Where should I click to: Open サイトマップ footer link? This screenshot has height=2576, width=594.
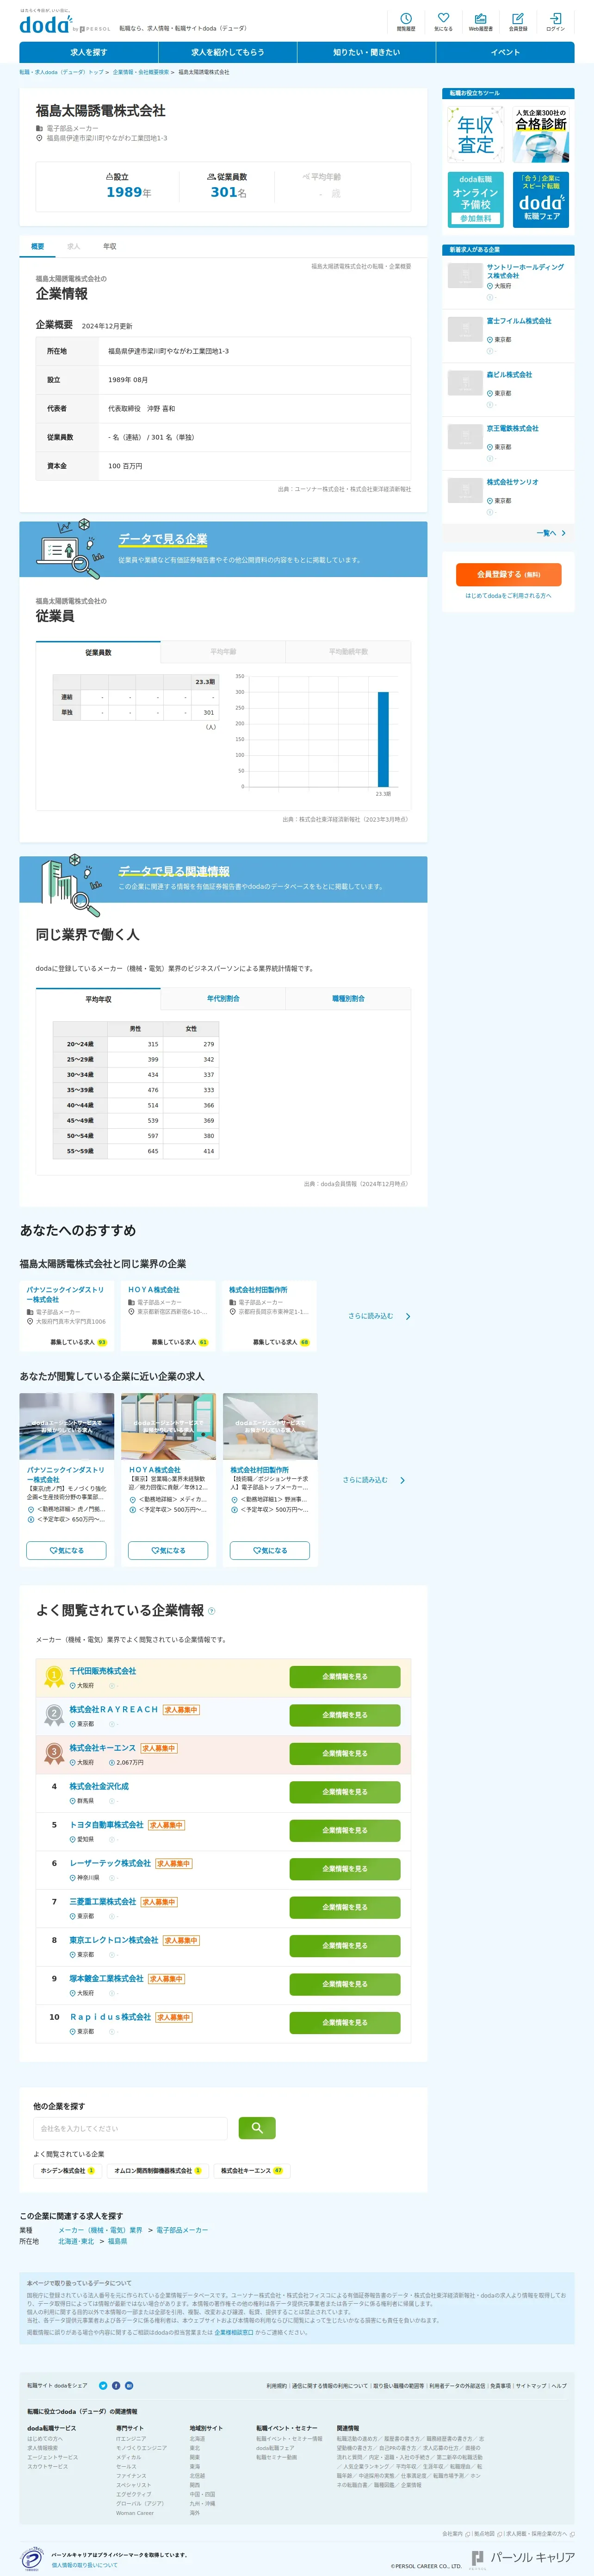click(x=531, y=2385)
